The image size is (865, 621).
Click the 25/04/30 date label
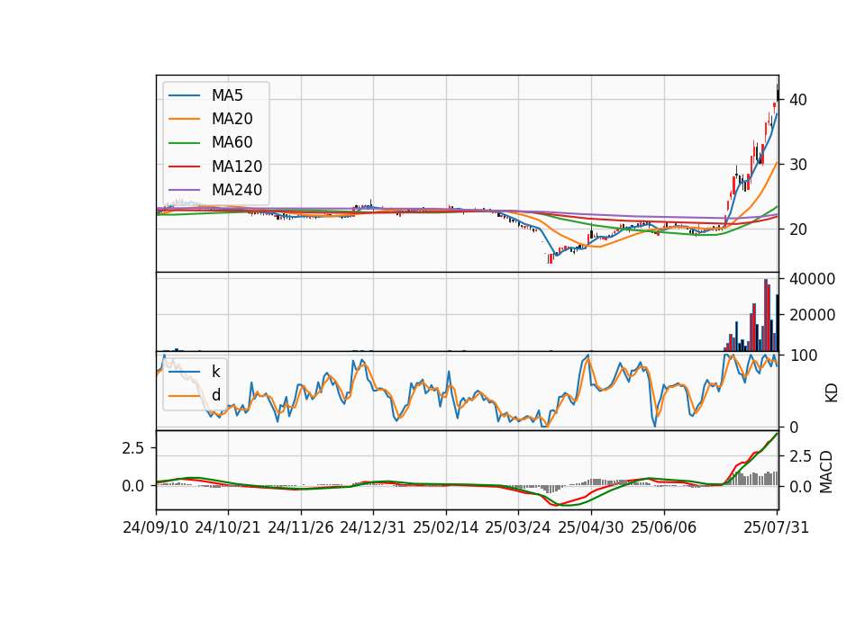[591, 527]
